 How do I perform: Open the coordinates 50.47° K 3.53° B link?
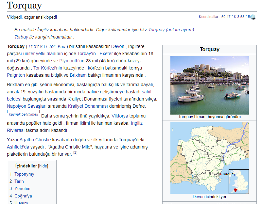(x=236, y=17)
